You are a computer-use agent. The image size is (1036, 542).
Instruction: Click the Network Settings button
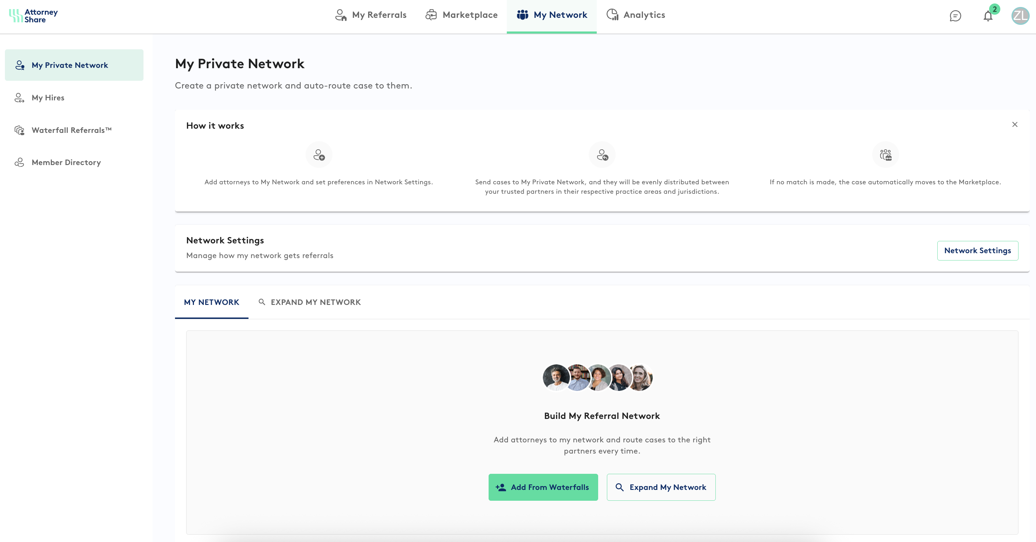tap(977, 251)
